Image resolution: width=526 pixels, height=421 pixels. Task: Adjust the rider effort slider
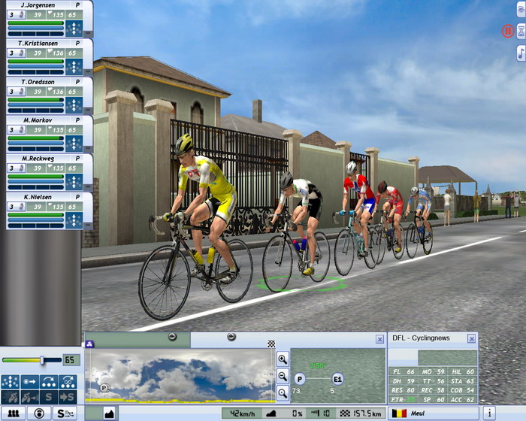41,361
